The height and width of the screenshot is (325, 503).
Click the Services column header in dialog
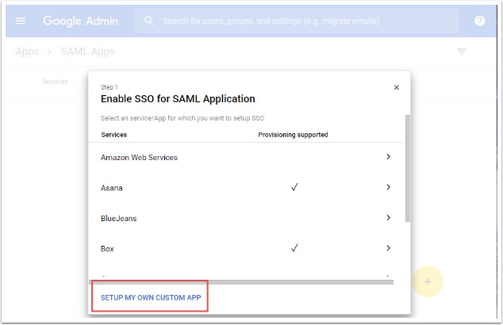coord(114,135)
